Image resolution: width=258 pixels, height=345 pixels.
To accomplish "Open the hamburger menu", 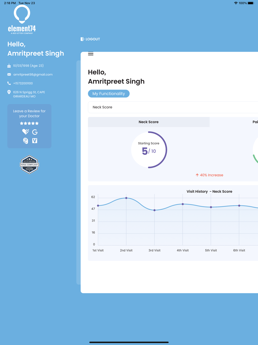I will pyautogui.click(x=91, y=54).
